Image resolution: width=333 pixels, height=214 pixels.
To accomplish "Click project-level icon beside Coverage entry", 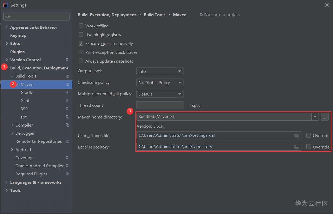I will click(67, 158).
